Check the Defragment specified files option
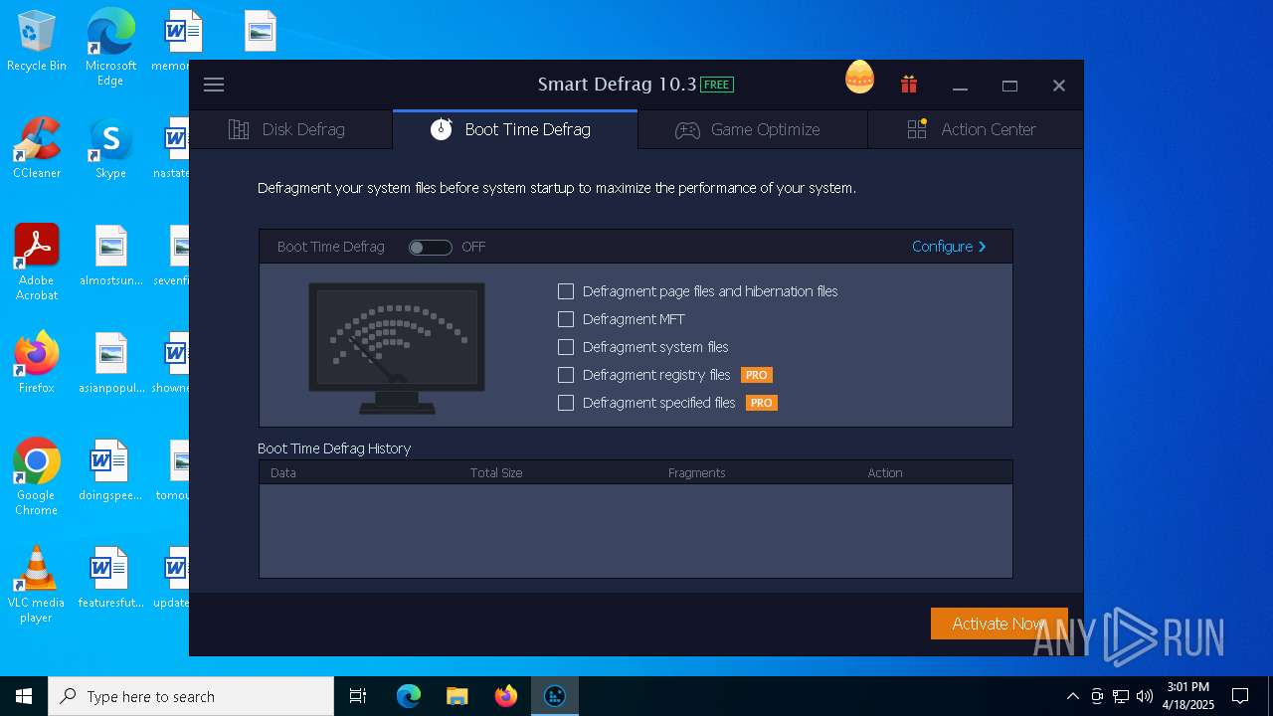 [566, 403]
